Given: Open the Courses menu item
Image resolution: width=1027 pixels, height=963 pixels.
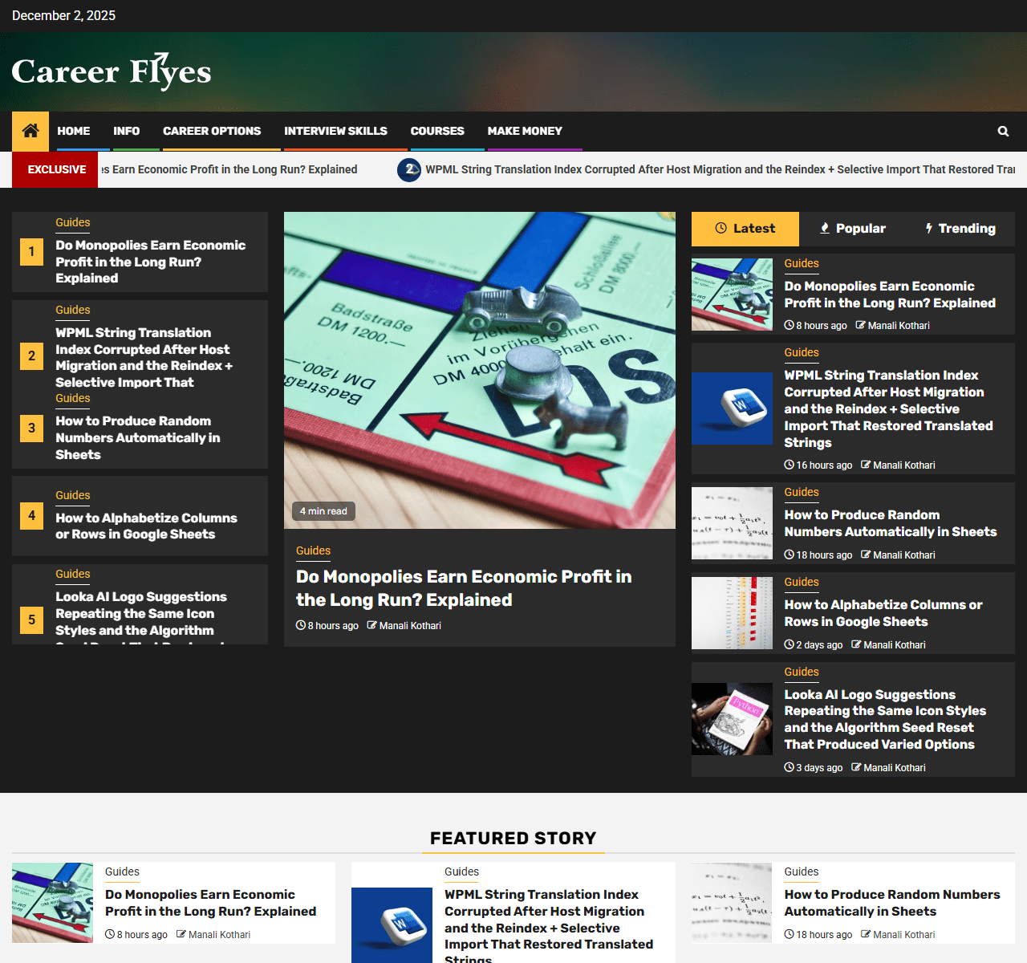Looking at the screenshot, I should [x=437, y=131].
